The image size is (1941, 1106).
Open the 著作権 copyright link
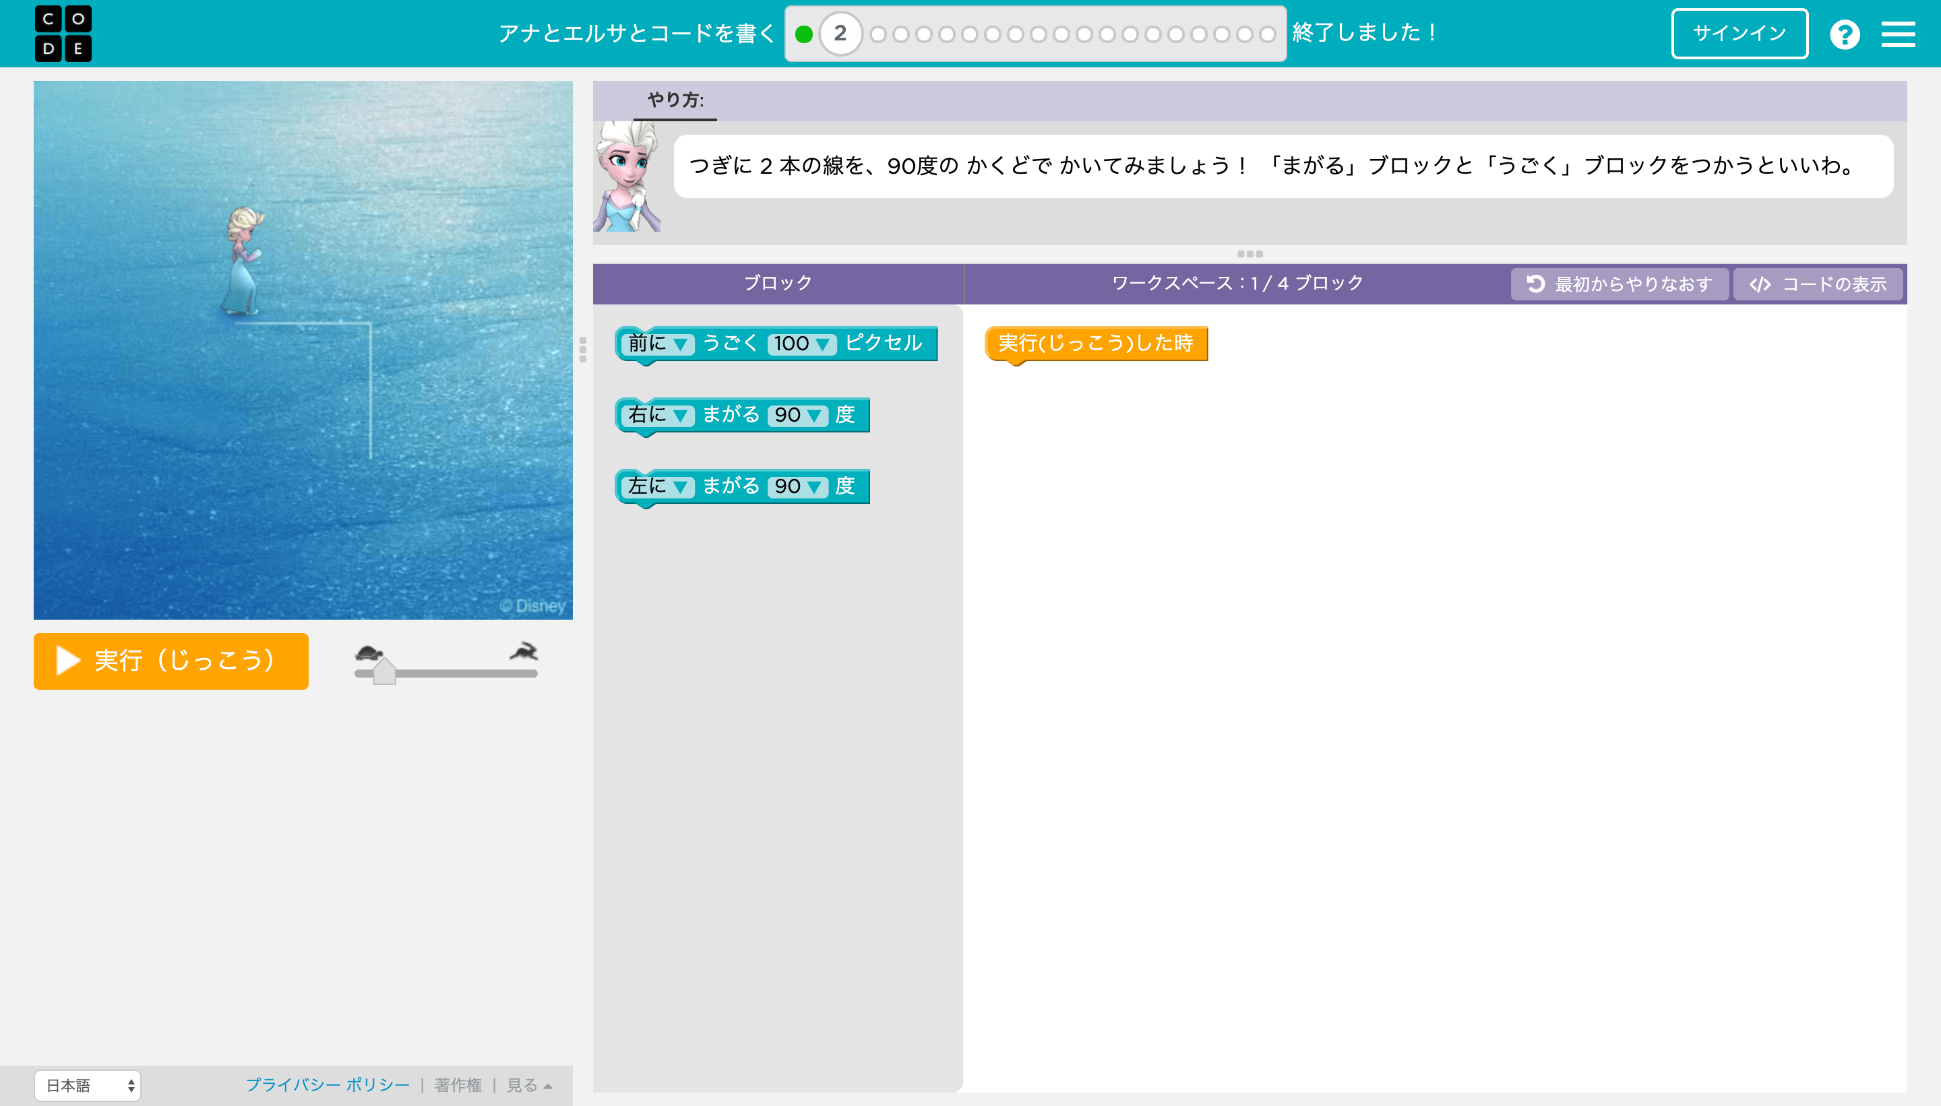tap(458, 1084)
